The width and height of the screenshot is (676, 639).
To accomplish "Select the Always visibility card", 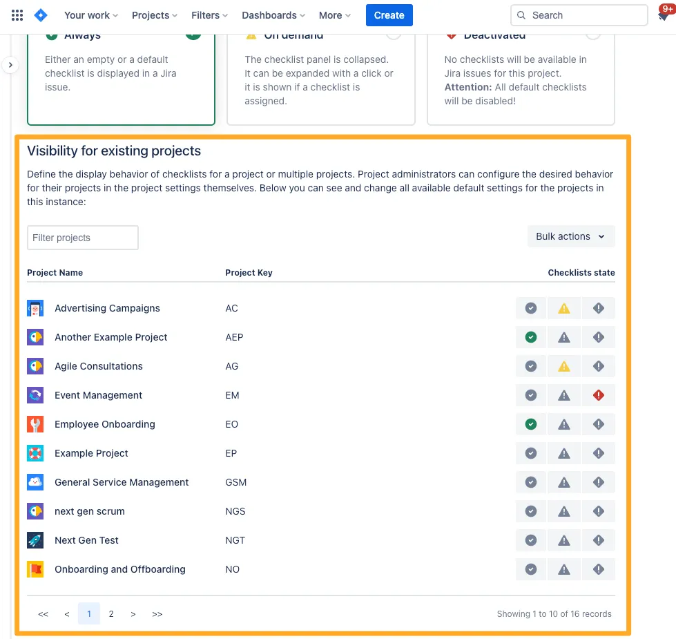I will point(121,79).
